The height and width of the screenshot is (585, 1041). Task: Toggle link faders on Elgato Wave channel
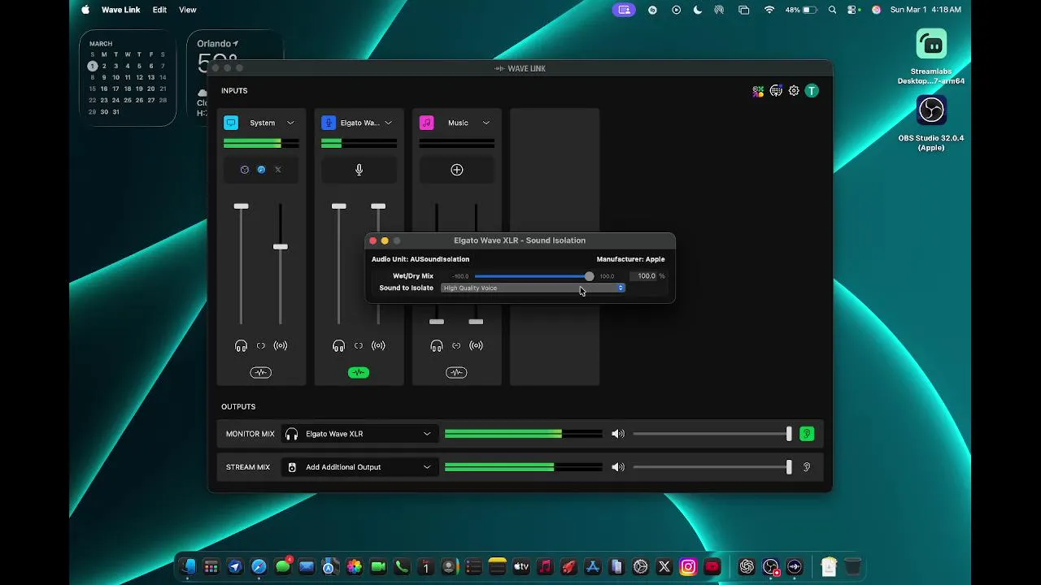(359, 346)
